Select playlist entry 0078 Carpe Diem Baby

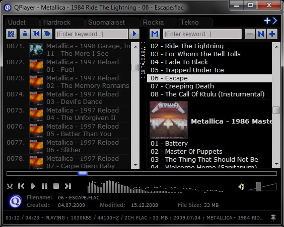tap(67, 162)
